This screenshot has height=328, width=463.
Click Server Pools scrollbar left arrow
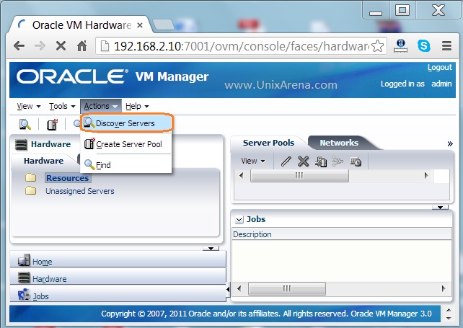coord(242,176)
